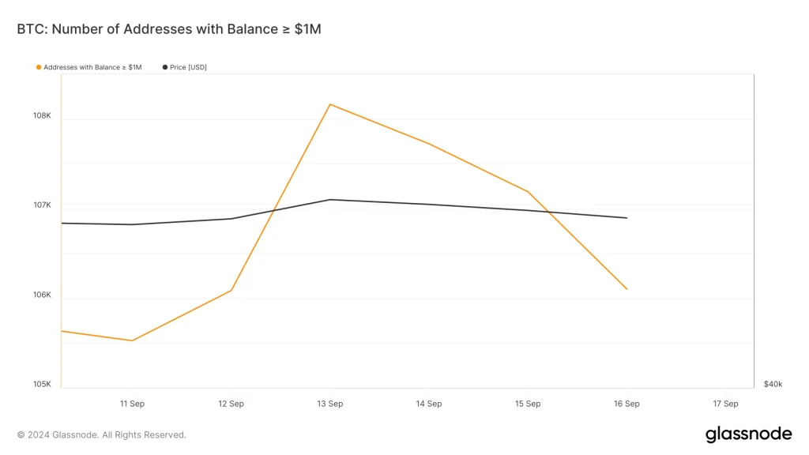Click the 11 Sep date label
809x455 pixels.
click(x=132, y=404)
